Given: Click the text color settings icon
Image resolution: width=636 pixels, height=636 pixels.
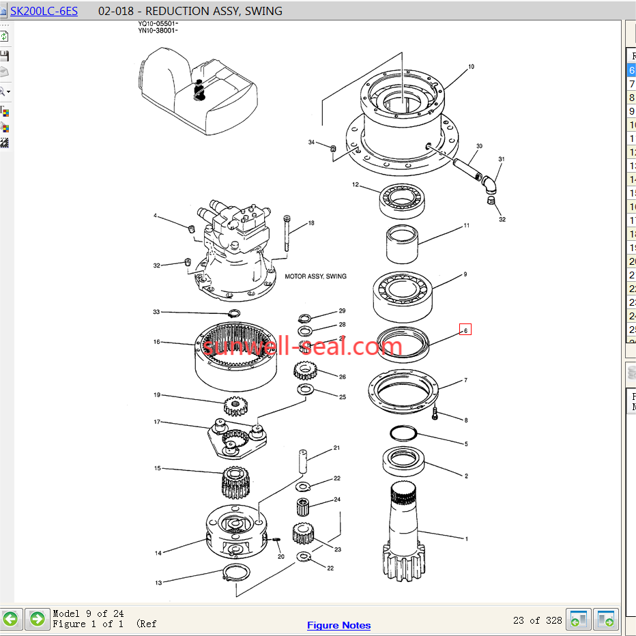Looking at the screenshot, I should (4, 111).
